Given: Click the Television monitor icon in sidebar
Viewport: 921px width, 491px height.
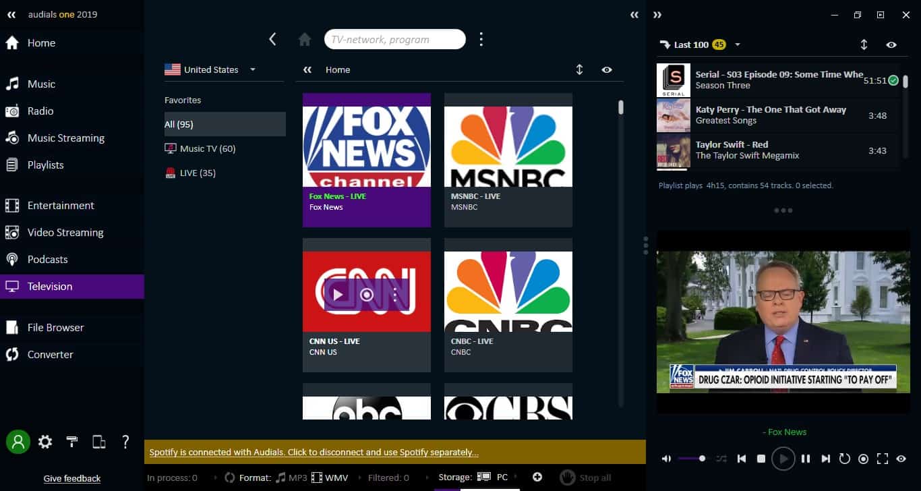Looking at the screenshot, I should 12,287.
